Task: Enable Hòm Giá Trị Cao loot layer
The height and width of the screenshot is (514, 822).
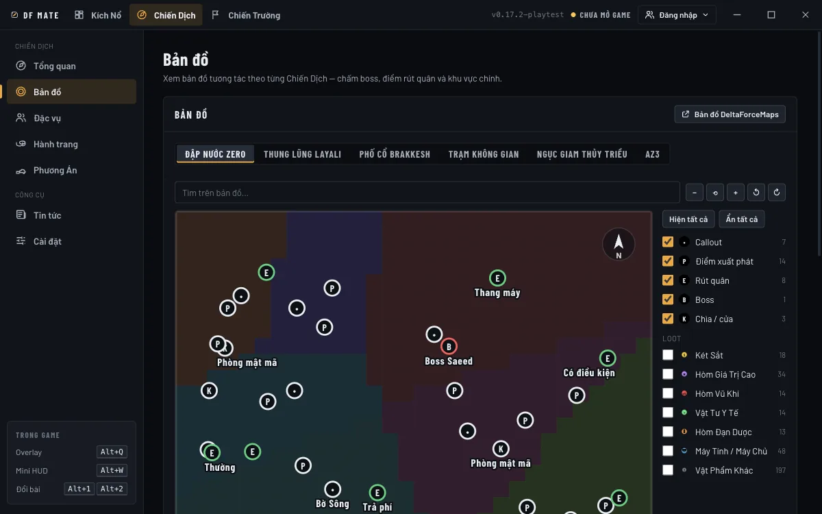Action: [x=668, y=374]
